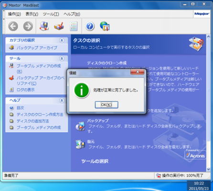The image size is (213, 191).
Task: Open ログの表示 link
Action: tap(25, 90)
